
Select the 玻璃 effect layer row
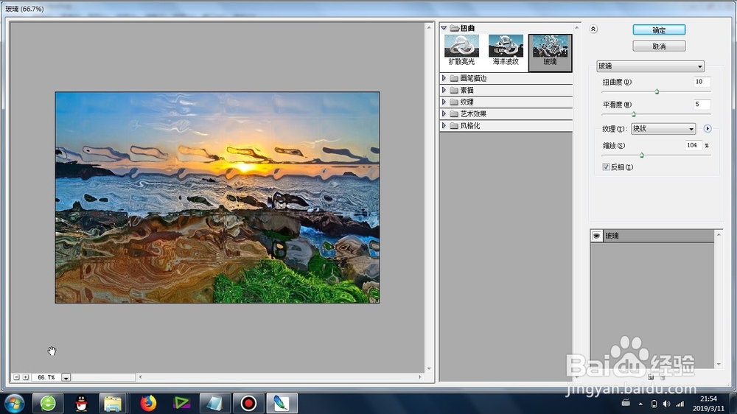pyautogui.click(x=652, y=236)
